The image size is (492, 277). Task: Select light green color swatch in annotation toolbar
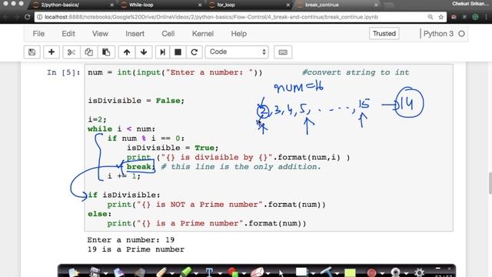(x=350, y=272)
